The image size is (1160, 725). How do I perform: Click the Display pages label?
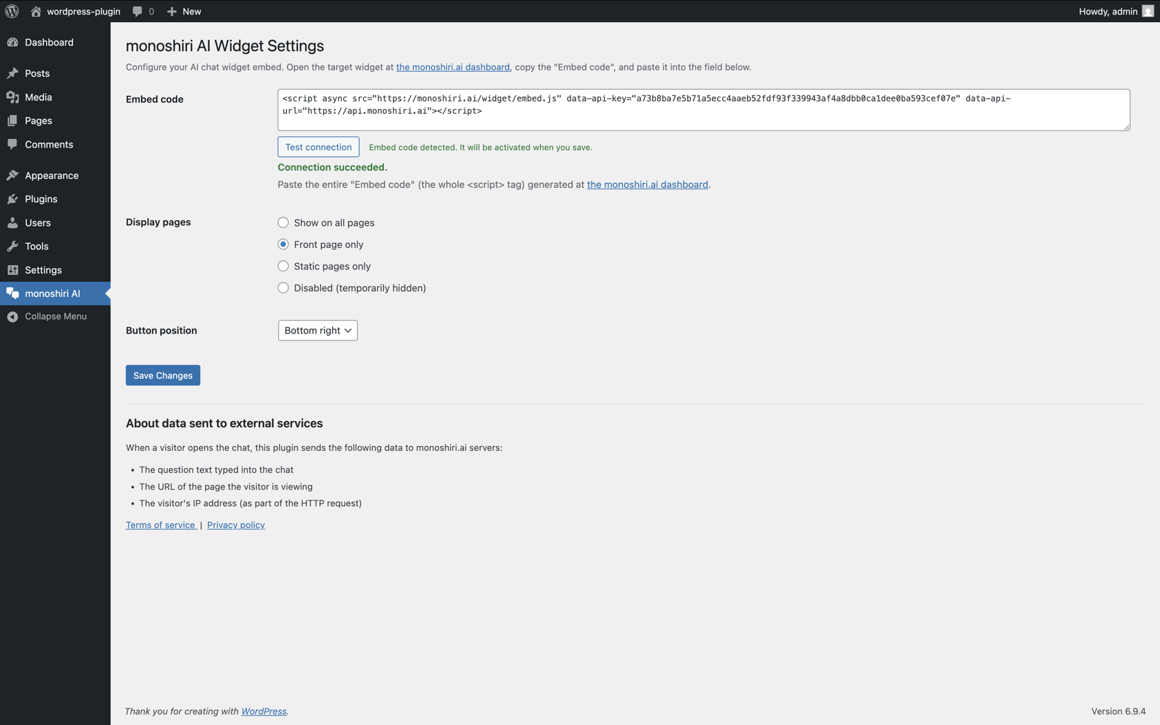[158, 222]
